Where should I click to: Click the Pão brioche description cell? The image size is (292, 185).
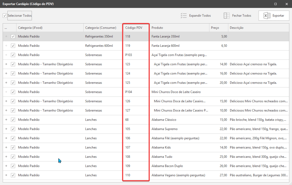(259, 120)
